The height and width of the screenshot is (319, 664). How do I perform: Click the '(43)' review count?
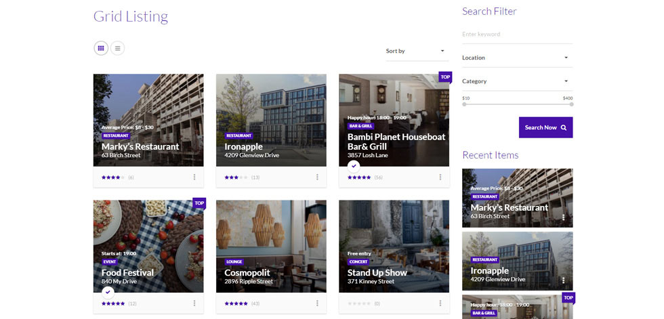255,304
